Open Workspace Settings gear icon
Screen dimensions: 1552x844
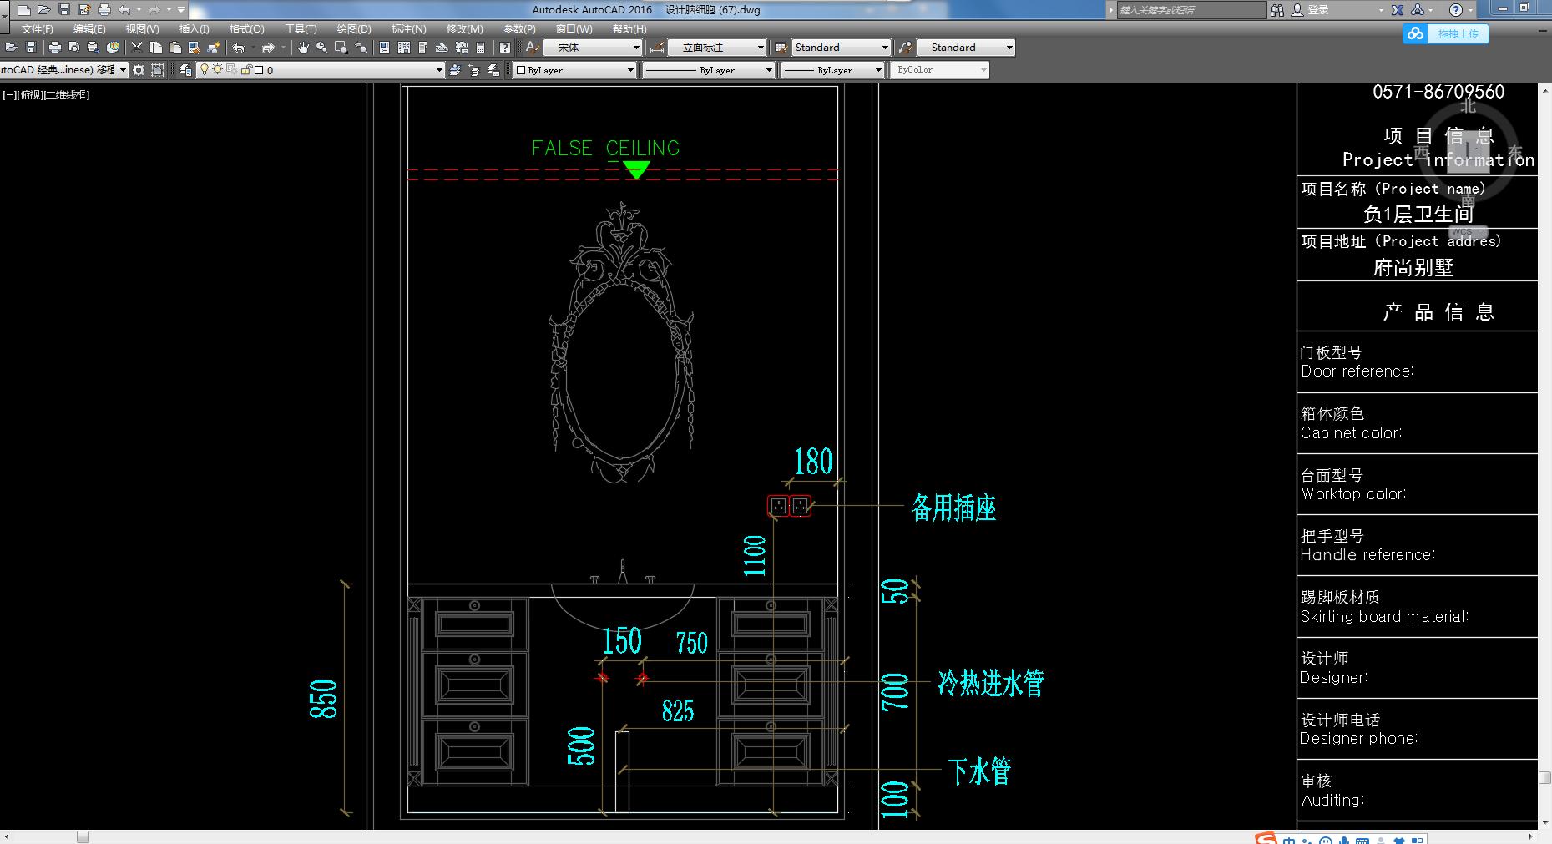139,70
